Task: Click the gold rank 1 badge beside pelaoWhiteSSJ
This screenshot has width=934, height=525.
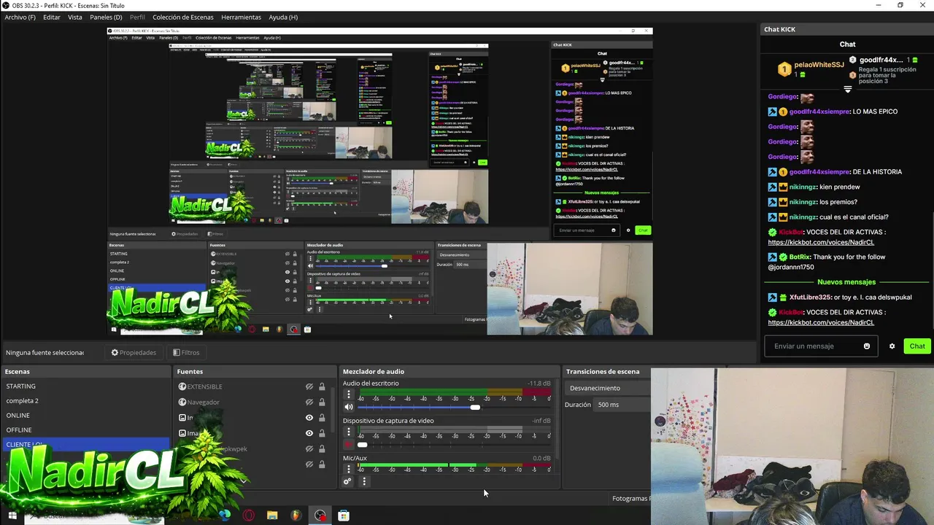Action: 784,69
